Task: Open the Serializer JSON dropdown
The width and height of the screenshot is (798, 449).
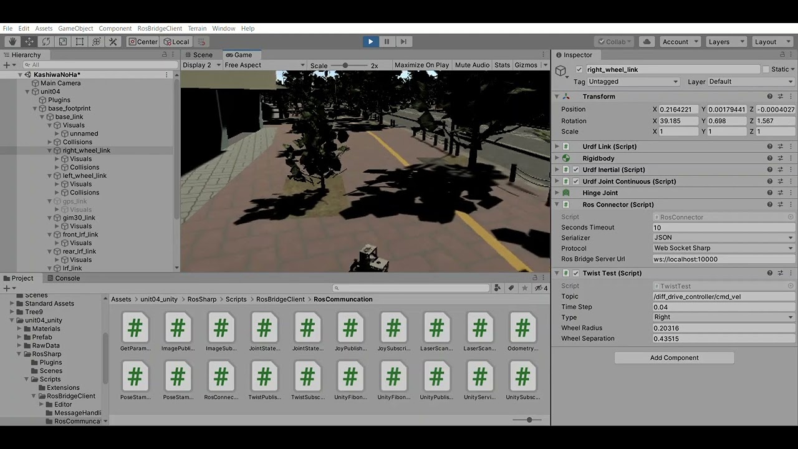Action: coord(723,238)
